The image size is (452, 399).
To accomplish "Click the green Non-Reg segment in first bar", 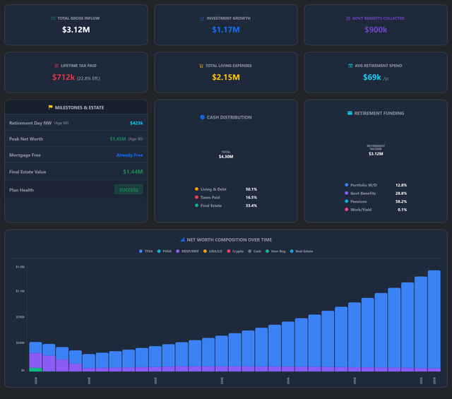I will pos(35,369).
